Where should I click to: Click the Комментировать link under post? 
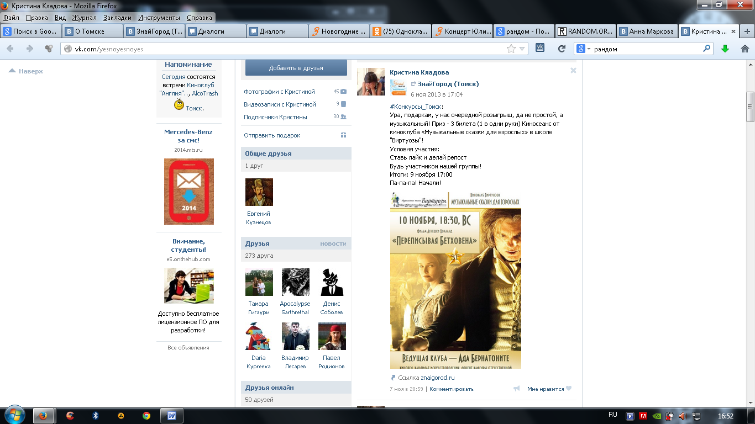click(x=452, y=389)
